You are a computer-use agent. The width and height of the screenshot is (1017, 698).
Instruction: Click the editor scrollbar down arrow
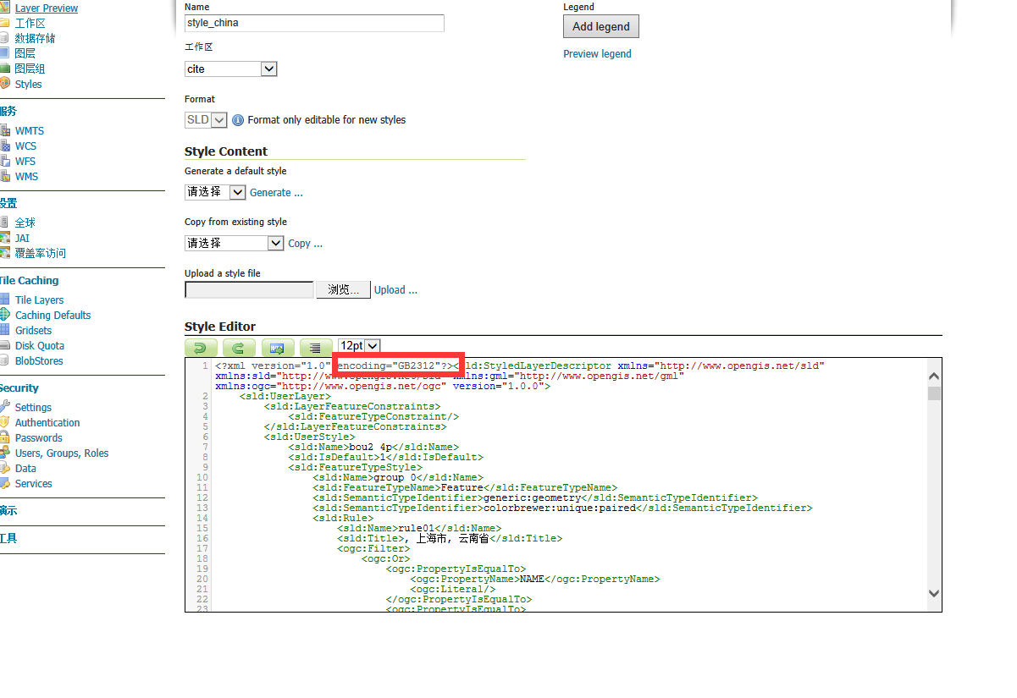[x=934, y=593]
